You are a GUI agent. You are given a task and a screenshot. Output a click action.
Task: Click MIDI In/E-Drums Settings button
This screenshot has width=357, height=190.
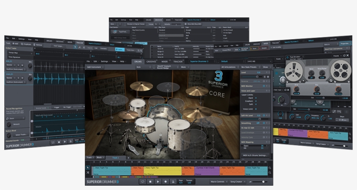[x=255, y=156]
